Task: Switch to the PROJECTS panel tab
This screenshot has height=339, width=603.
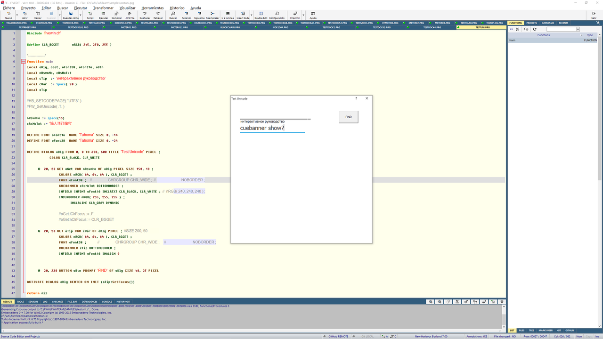Action: point(531,23)
